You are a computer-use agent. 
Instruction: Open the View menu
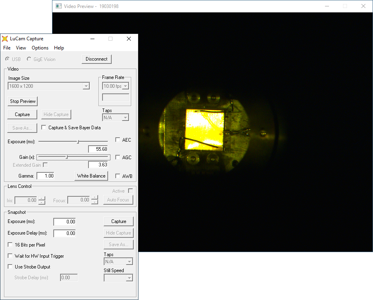(x=21, y=48)
